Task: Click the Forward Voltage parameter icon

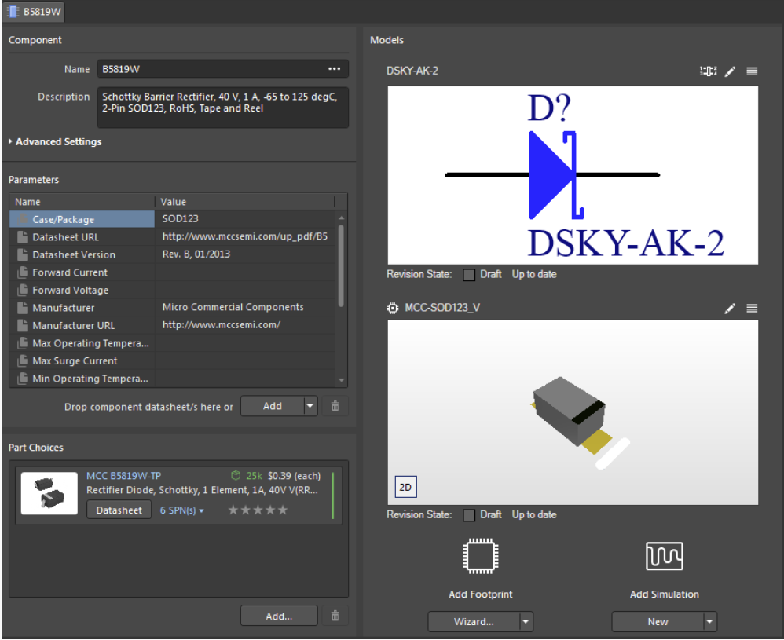Action: pyautogui.click(x=23, y=290)
